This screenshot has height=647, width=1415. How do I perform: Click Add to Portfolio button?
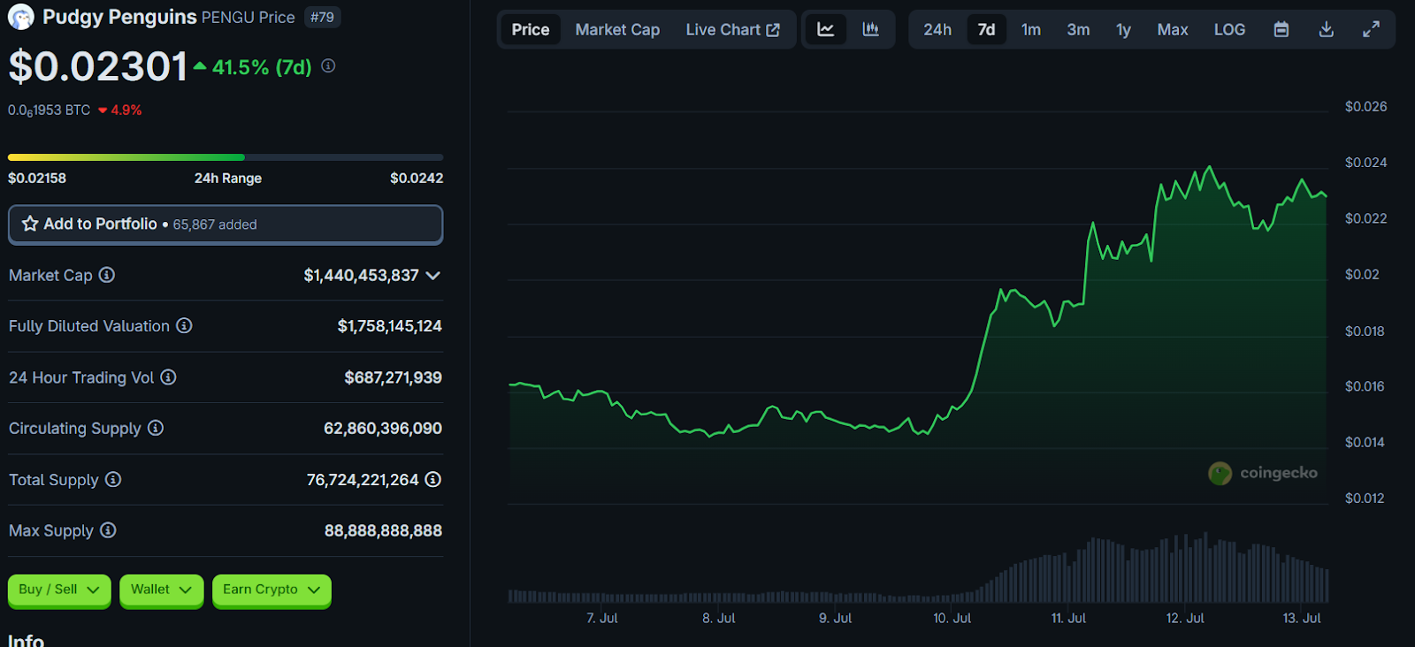click(x=226, y=225)
